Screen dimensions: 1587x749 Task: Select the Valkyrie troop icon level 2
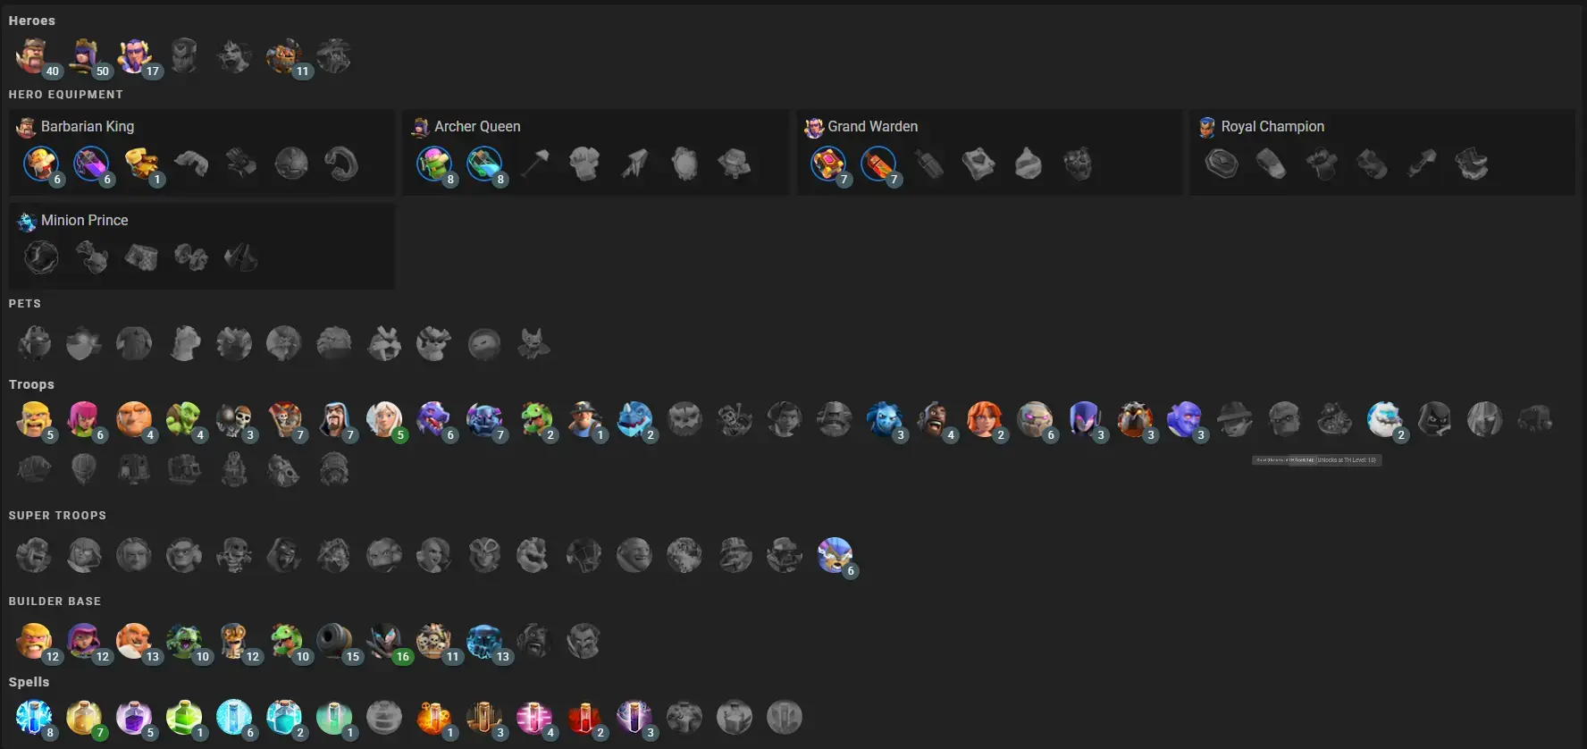(x=985, y=419)
